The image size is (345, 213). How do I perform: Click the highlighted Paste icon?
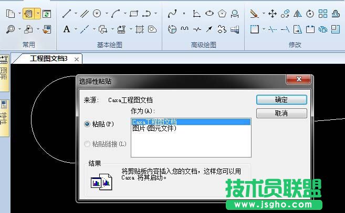[x=29, y=14]
